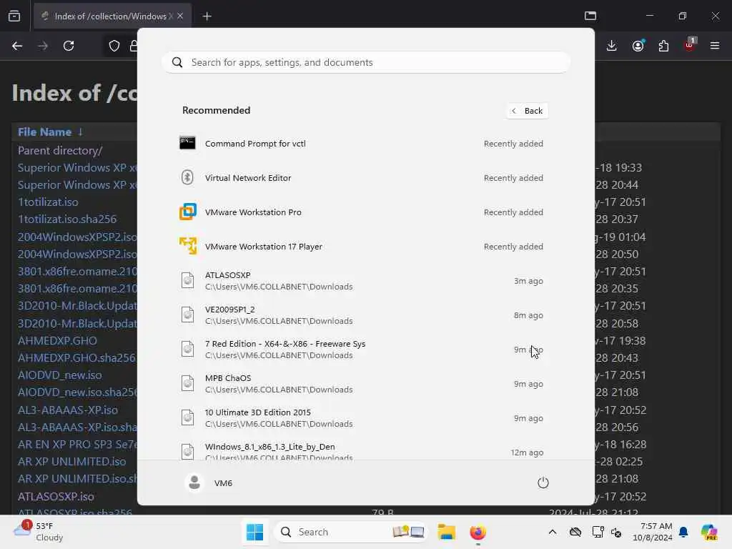Switch to Firefox in taskbar
Viewport: 732px width, 549px height.
478,532
